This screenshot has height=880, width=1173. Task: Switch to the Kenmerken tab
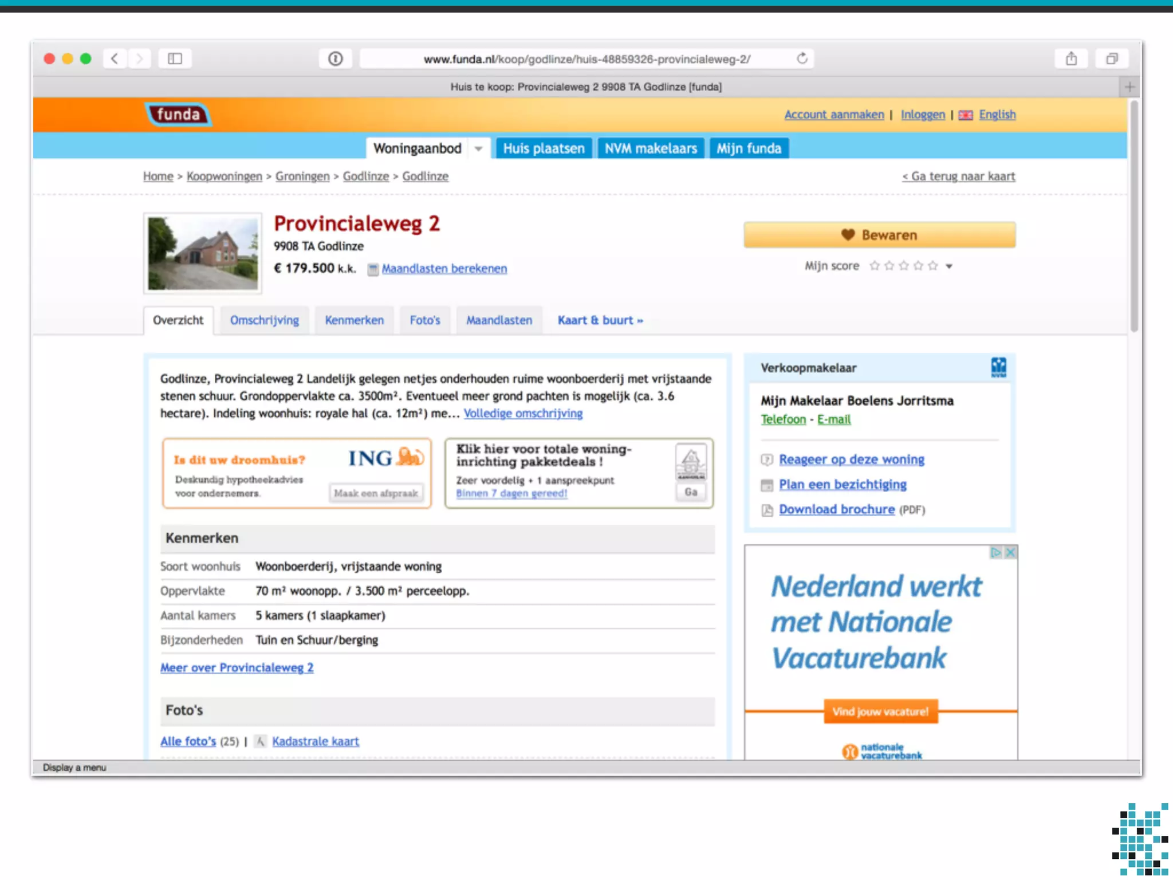coord(354,320)
